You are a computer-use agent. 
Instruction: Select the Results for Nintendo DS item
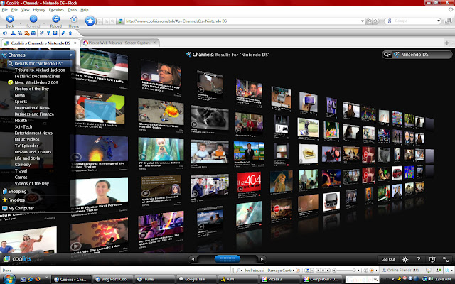pos(38,63)
